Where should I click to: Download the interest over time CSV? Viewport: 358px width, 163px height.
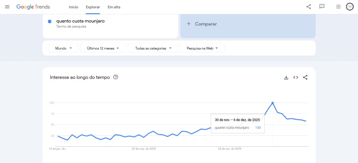pos(286,77)
